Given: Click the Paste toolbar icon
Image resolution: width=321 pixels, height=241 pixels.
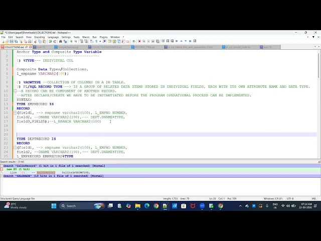Looking at the screenshot, I should 45,41.
